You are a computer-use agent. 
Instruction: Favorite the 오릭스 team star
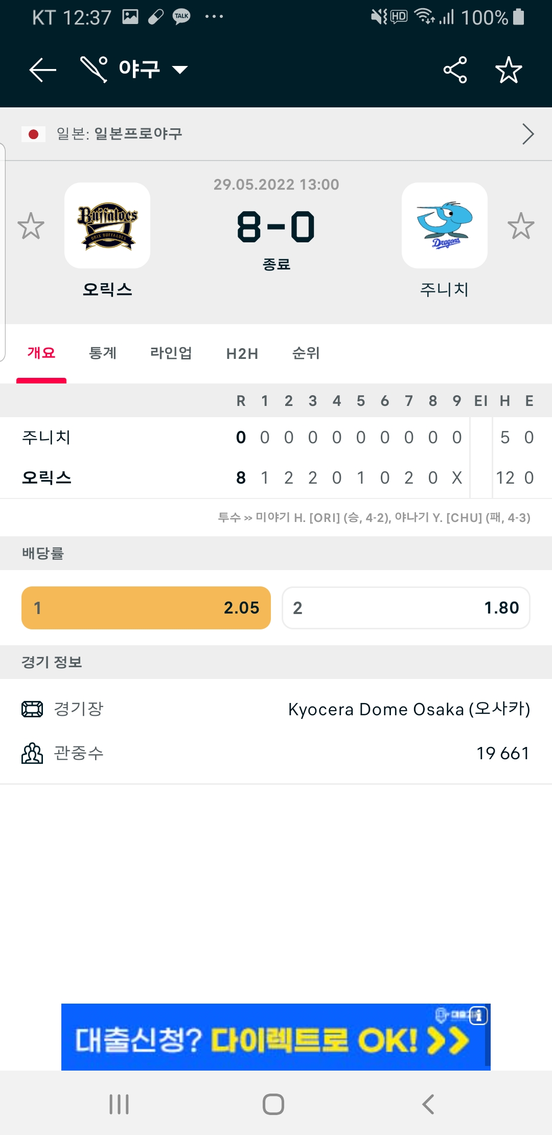coord(31,226)
